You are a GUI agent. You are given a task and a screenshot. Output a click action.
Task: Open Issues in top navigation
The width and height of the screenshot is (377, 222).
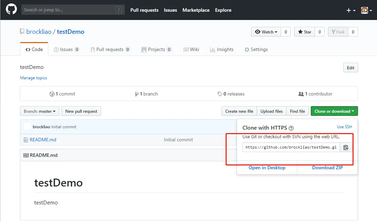(170, 10)
